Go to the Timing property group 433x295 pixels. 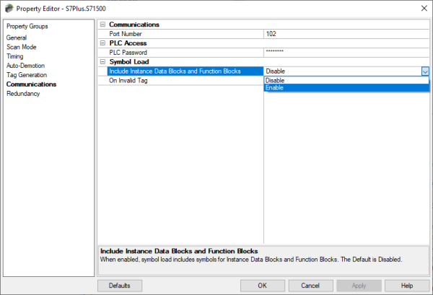[16, 56]
